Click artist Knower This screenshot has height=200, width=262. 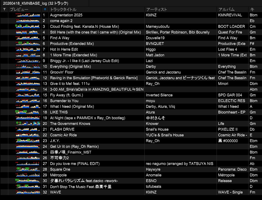point(152,124)
